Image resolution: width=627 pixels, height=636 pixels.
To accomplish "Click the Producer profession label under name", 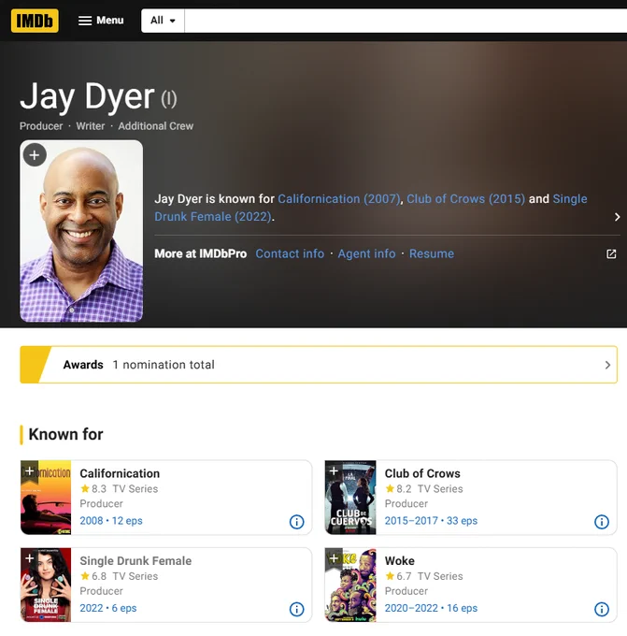I will (41, 126).
